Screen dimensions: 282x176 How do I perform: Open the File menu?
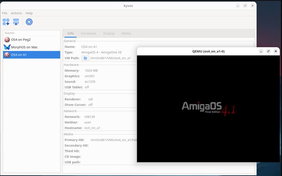pyautogui.click(x=5, y=13)
